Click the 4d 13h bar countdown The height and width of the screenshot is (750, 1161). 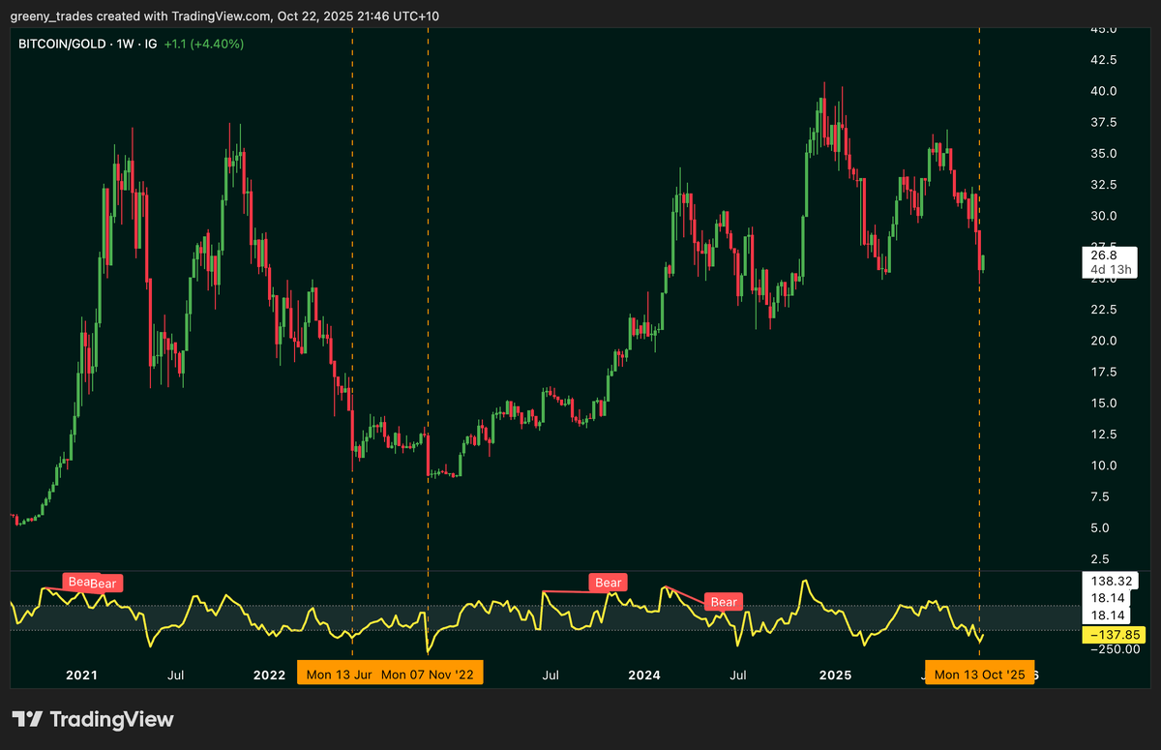1102,269
